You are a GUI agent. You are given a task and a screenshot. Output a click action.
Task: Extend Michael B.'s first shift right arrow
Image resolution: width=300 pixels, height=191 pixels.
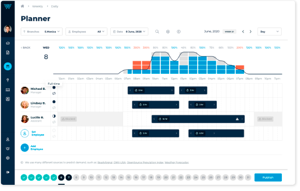pos(172,90)
